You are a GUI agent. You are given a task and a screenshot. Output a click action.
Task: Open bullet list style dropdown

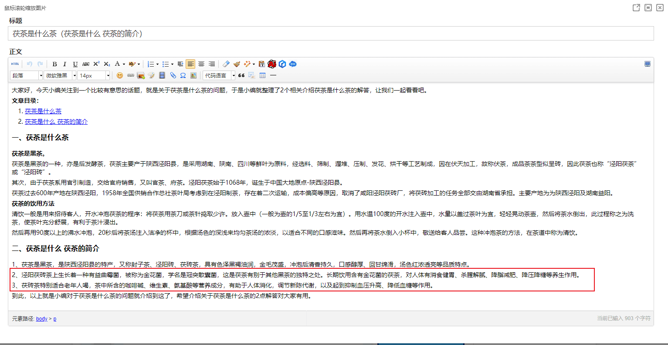tap(172, 64)
